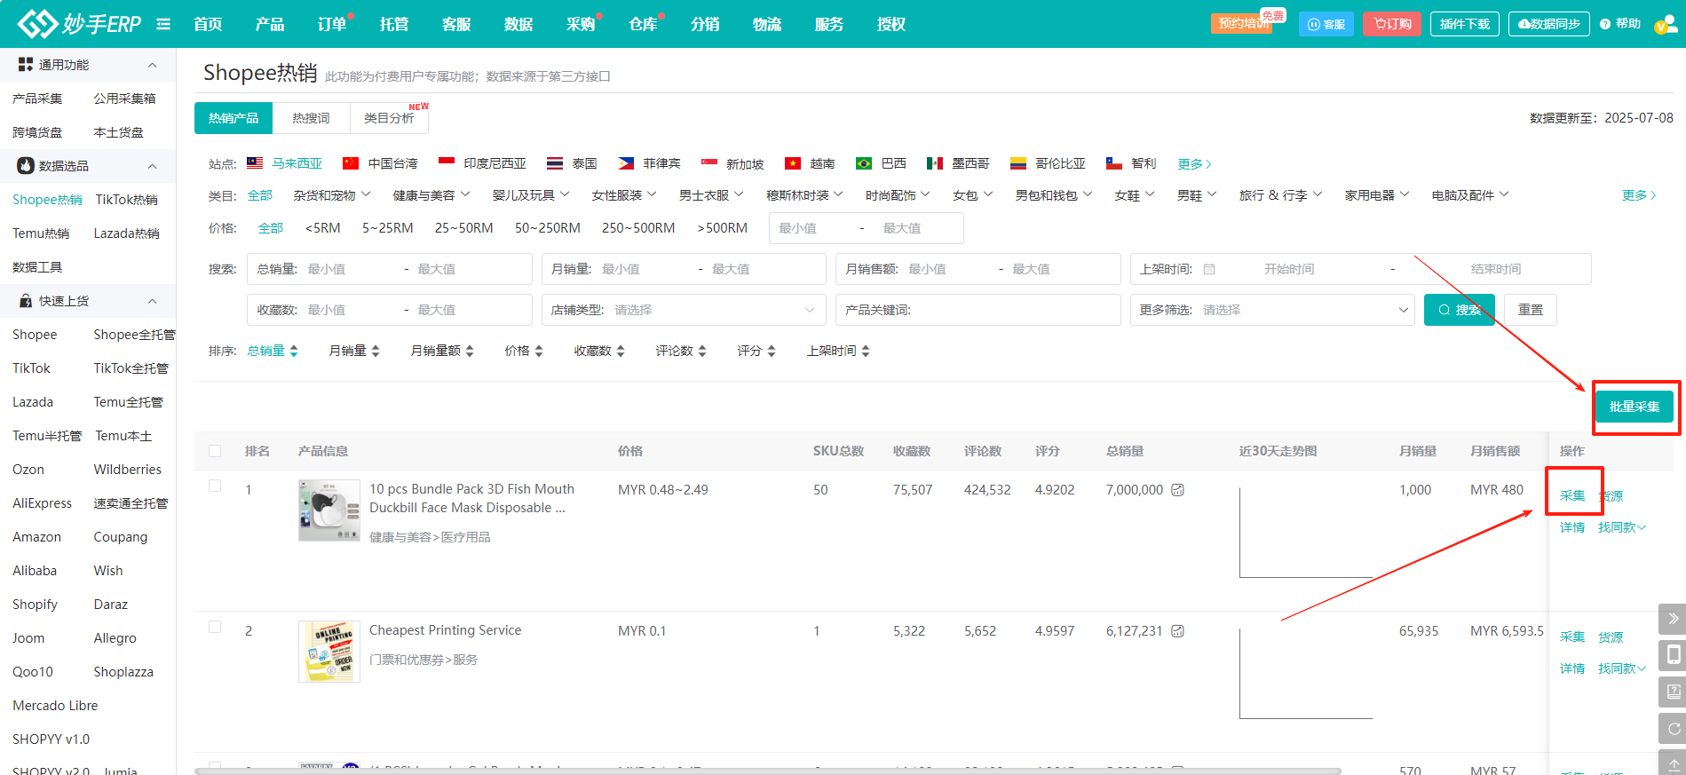Open the Cheapest Printing Service thumbnail
The height and width of the screenshot is (775, 1686).
(329, 652)
